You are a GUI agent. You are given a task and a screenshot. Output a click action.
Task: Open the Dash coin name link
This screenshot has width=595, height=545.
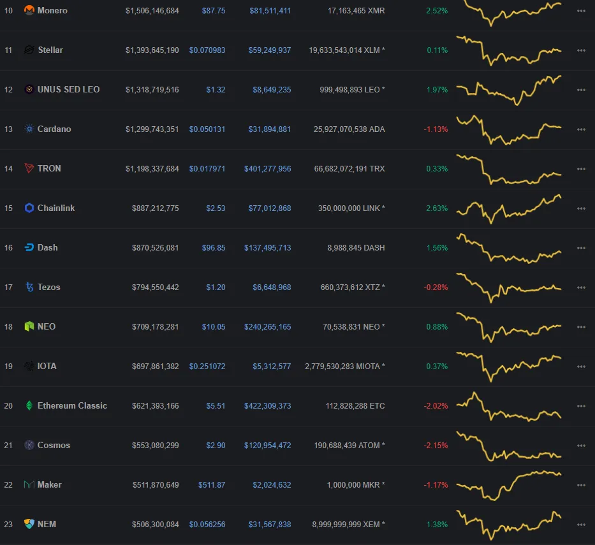(x=47, y=247)
